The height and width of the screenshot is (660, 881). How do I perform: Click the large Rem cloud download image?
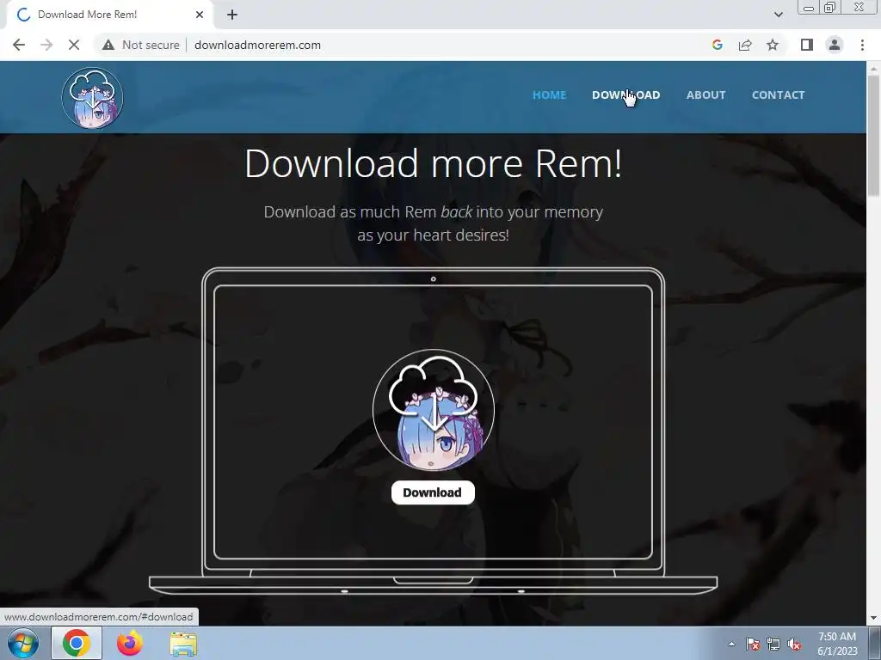434,410
